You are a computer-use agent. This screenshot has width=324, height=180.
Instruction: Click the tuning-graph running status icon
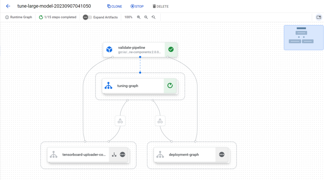(x=170, y=86)
